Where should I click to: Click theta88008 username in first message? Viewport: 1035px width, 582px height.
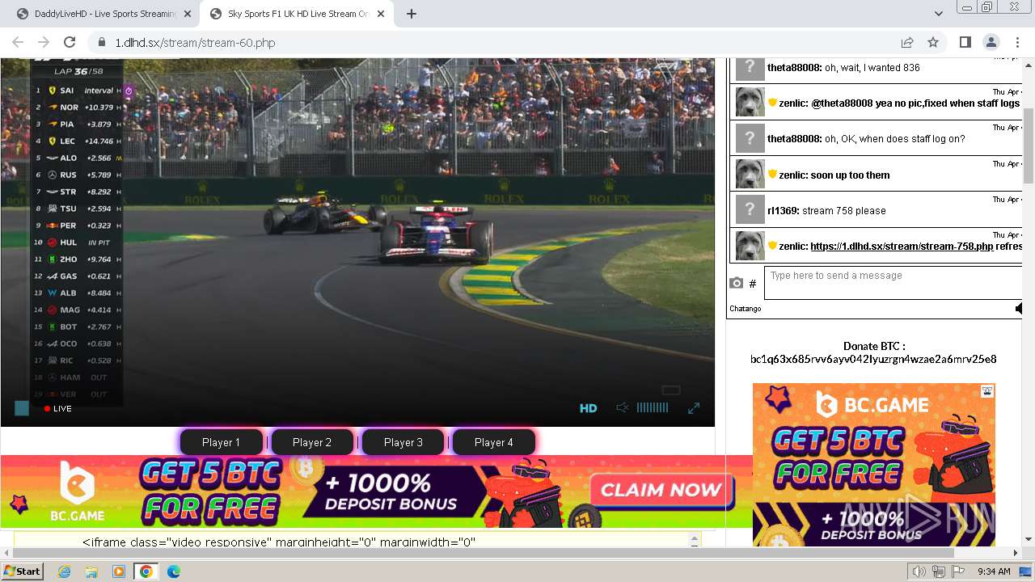click(794, 68)
